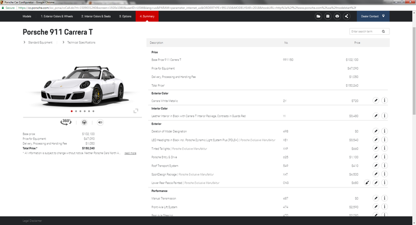Expand car image to fullscreen
416x225 pixels.
point(136,111)
